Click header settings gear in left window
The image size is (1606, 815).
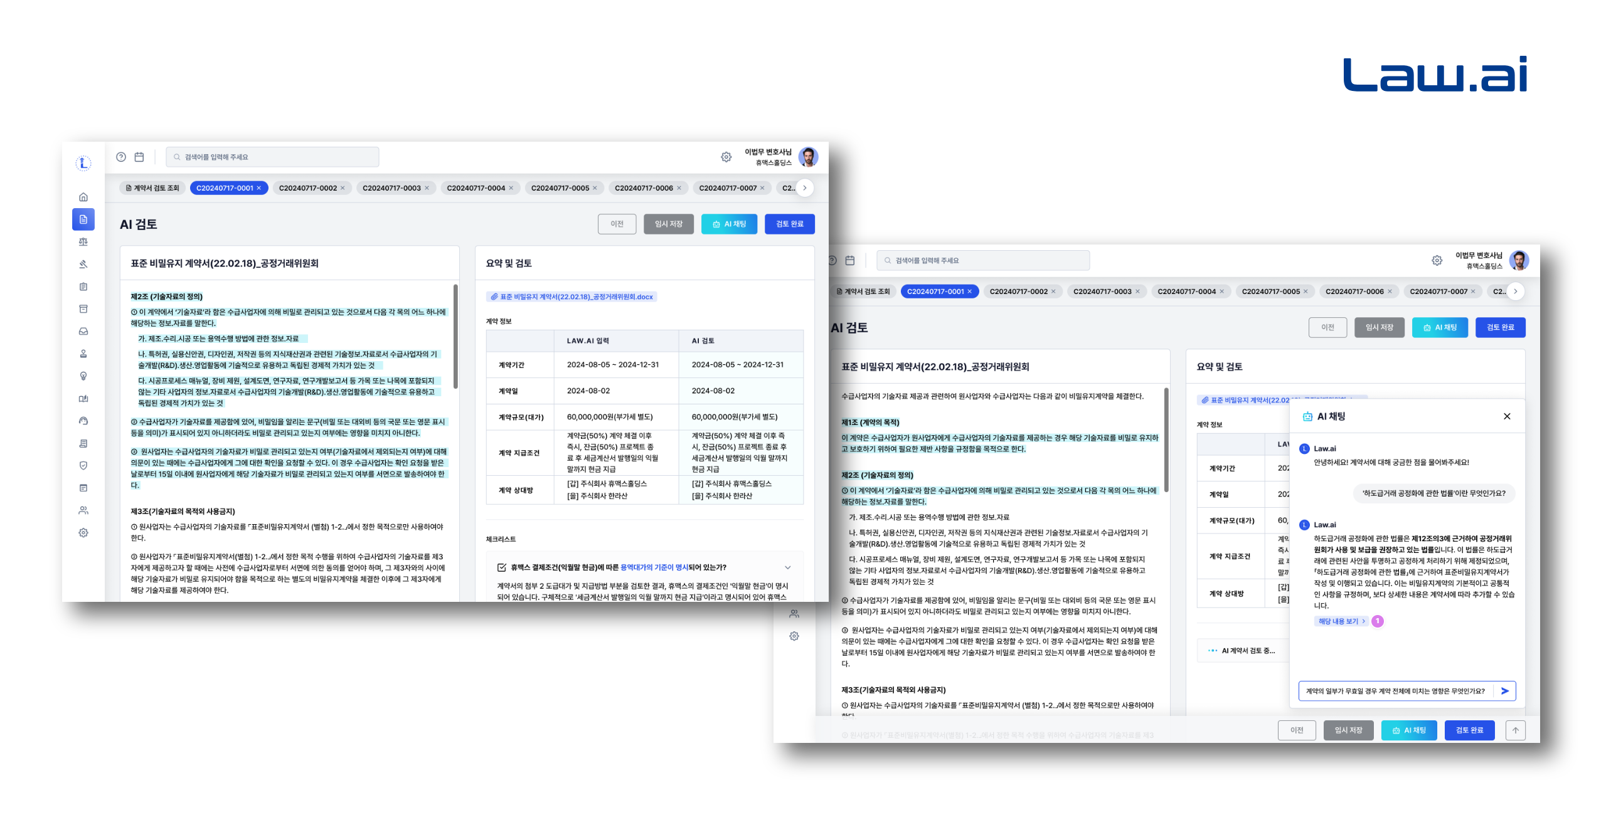click(726, 157)
